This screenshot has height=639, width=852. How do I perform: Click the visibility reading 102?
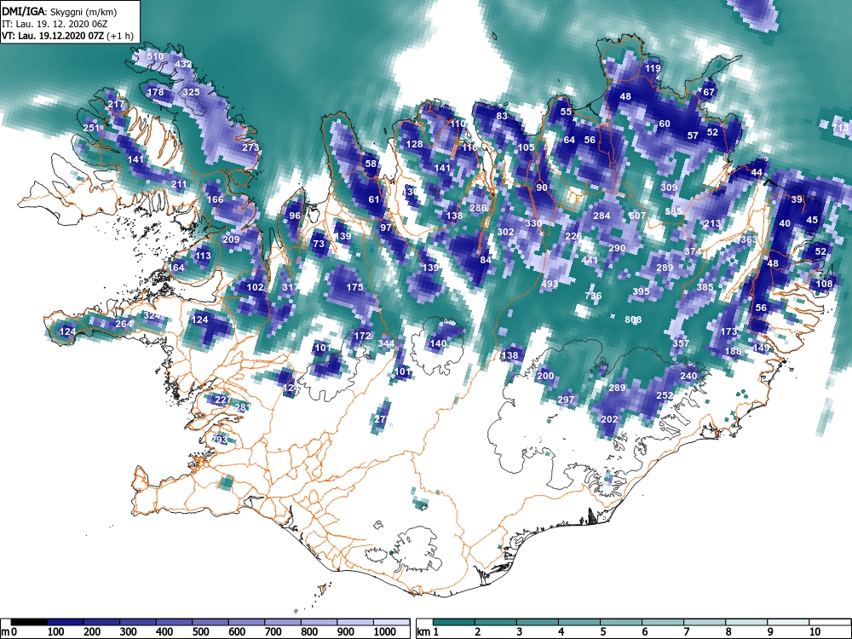tap(256, 287)
